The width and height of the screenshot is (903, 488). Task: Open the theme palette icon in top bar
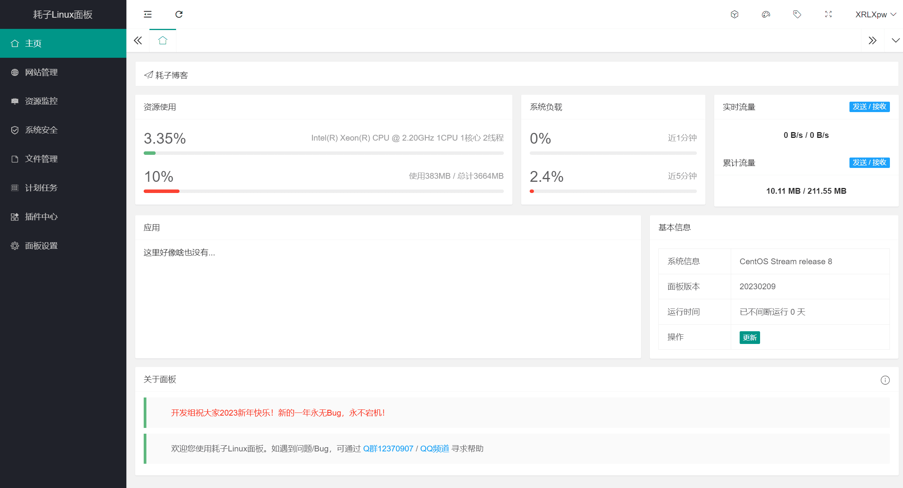point(766,14)
